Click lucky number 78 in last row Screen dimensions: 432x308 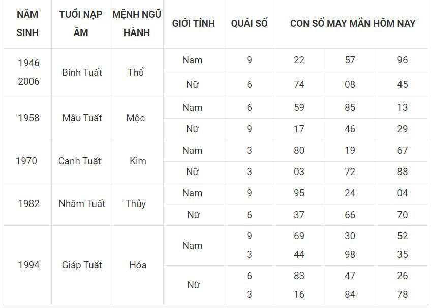pyautogui.click(x=402, y=294)
